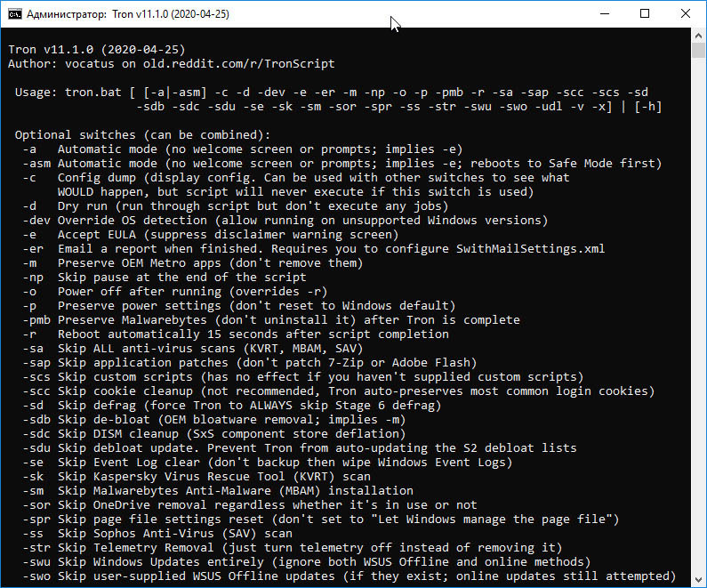Click the '-asm Automatic mode' line

(342, 163)
